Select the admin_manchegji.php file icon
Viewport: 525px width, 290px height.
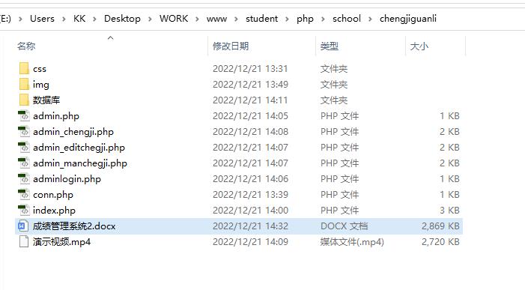coord(24,163)
